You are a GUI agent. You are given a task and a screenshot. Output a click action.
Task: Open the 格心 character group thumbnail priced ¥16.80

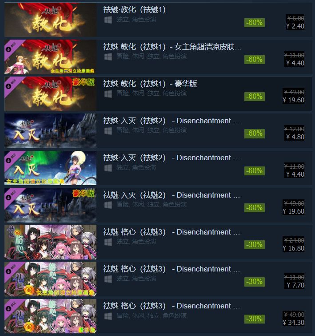pos(51,242)
